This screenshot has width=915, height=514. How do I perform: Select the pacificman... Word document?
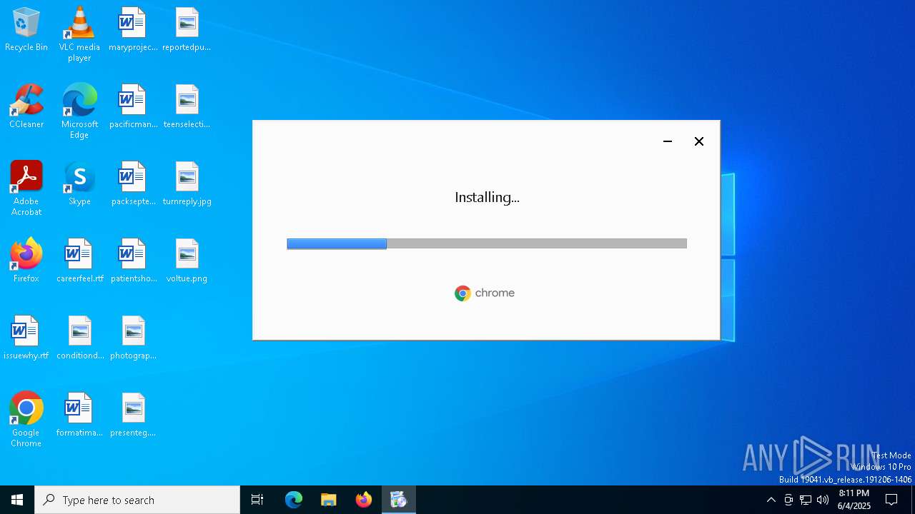[x=133, y=107]
